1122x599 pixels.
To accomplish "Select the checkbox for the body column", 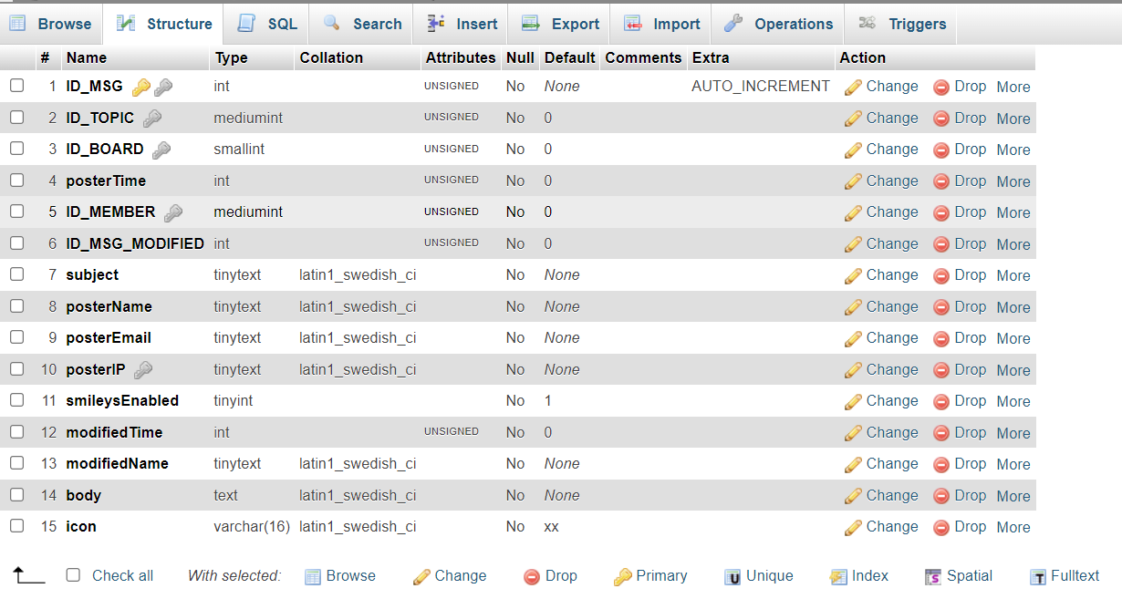I will 17,495.
